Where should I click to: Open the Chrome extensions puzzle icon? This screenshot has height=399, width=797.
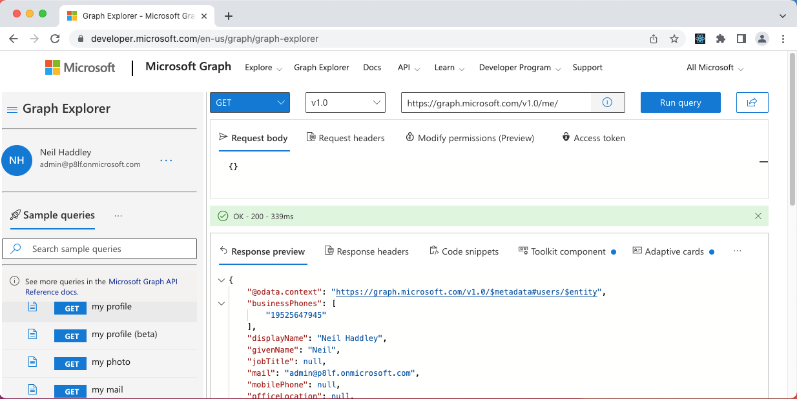tap(721, 39)
